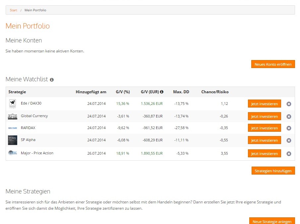The height and width of the screenshot is (224, 300).
Task: Click Jetzt investieren for Major - Price Action
Action: click(x=264, y=154)
